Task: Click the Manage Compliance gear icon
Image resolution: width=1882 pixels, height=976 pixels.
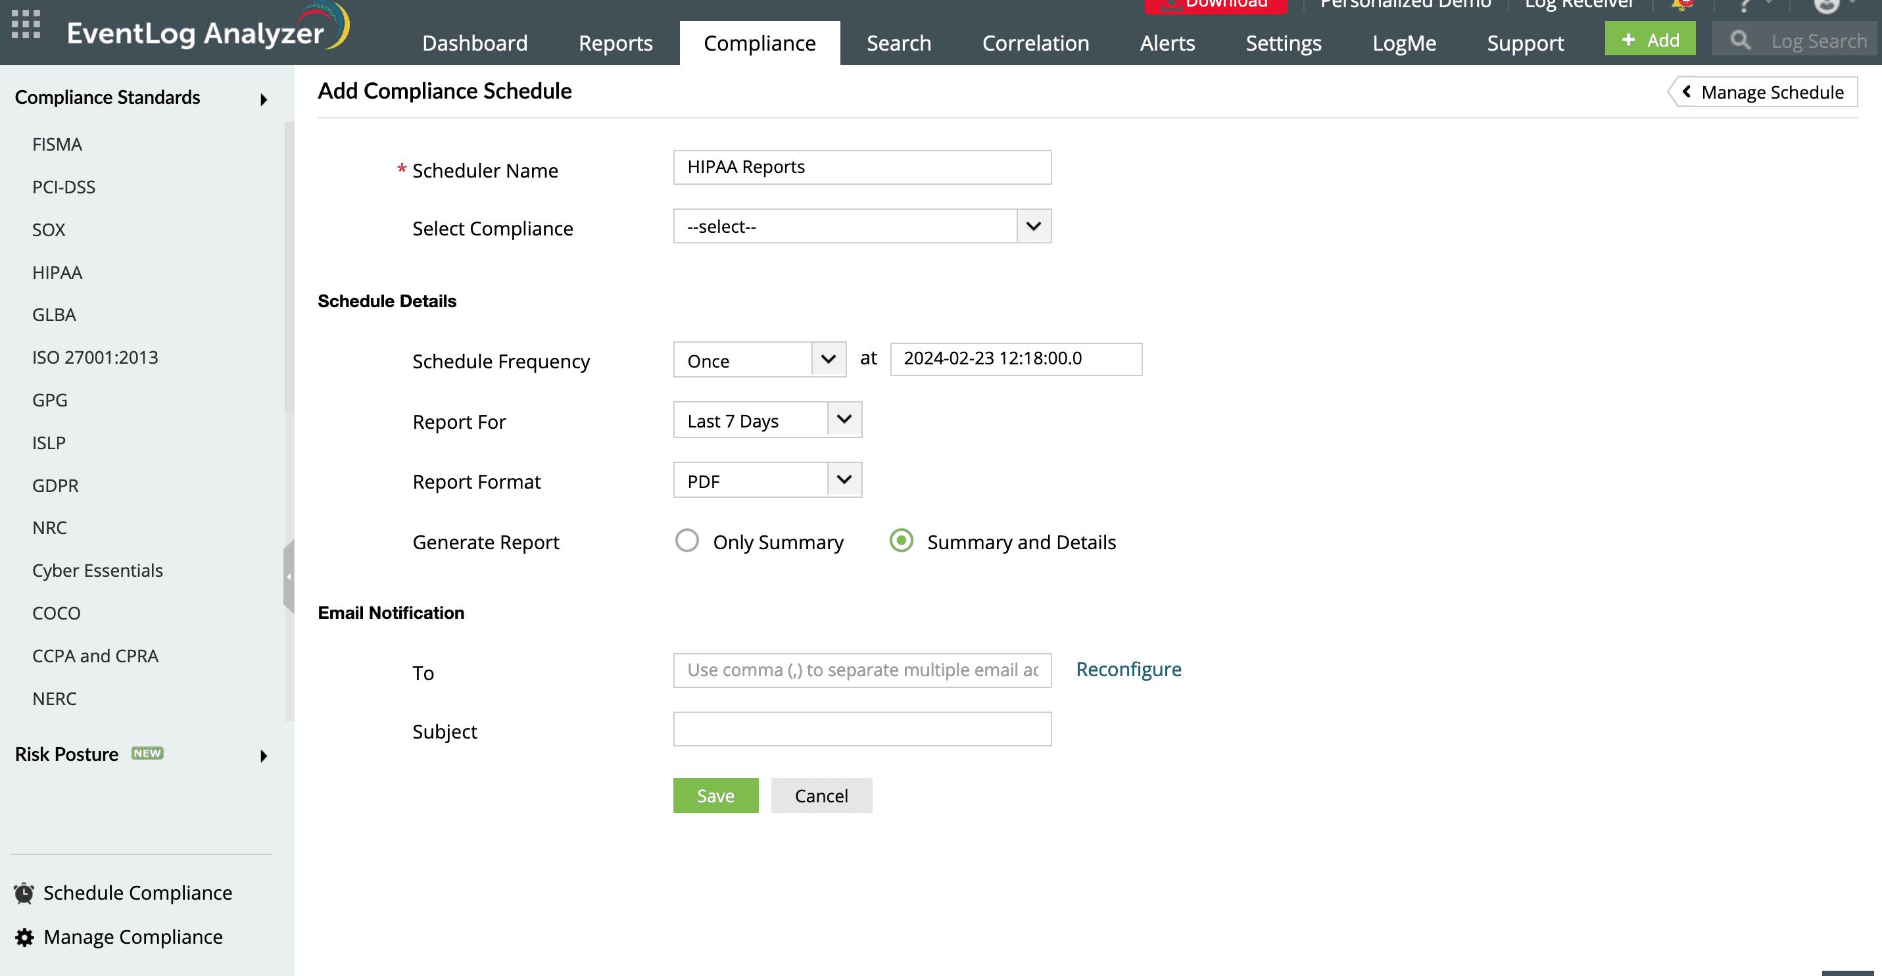Action: [x=24, y=937]
